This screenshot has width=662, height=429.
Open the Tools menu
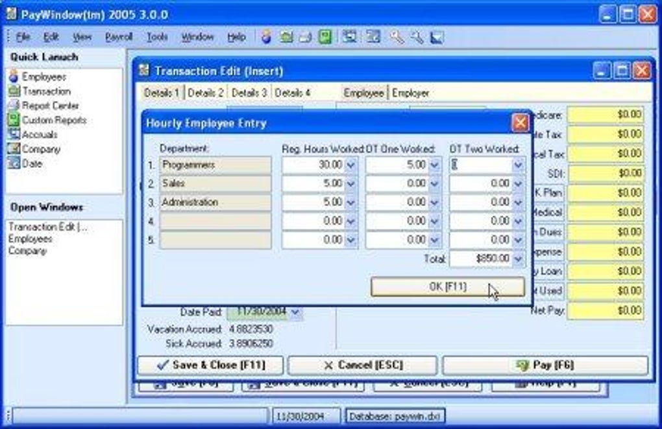point(157,37)
